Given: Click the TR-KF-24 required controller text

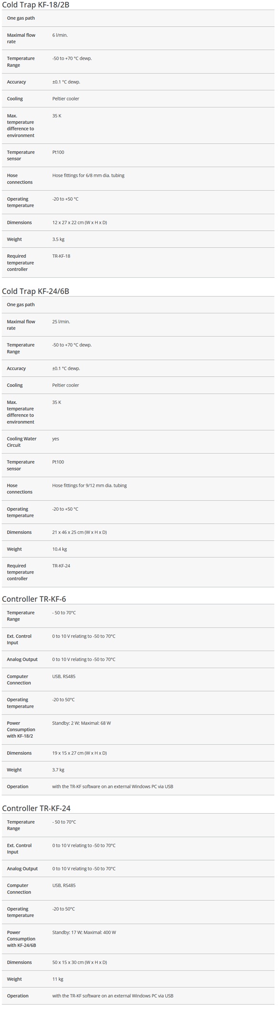Looking at the screenshot, I should click(61, 565).
